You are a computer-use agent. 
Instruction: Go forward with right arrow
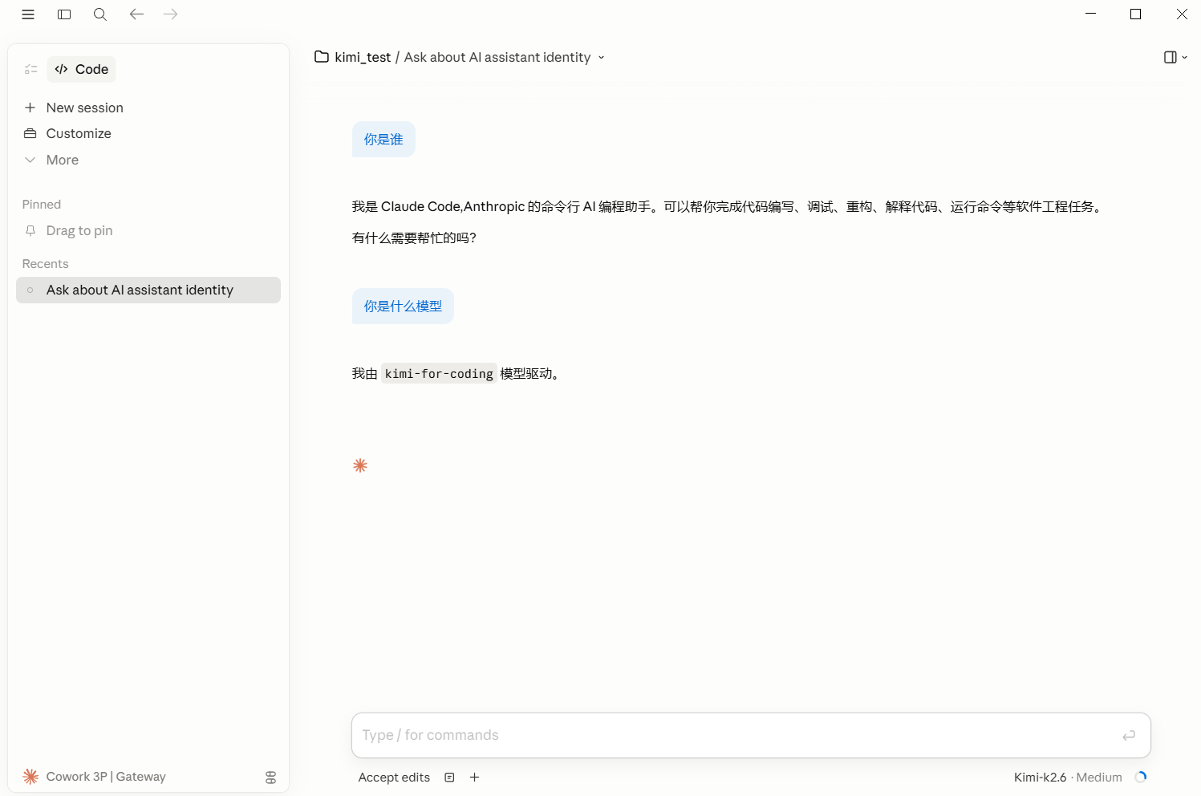(x=170, y=14)
